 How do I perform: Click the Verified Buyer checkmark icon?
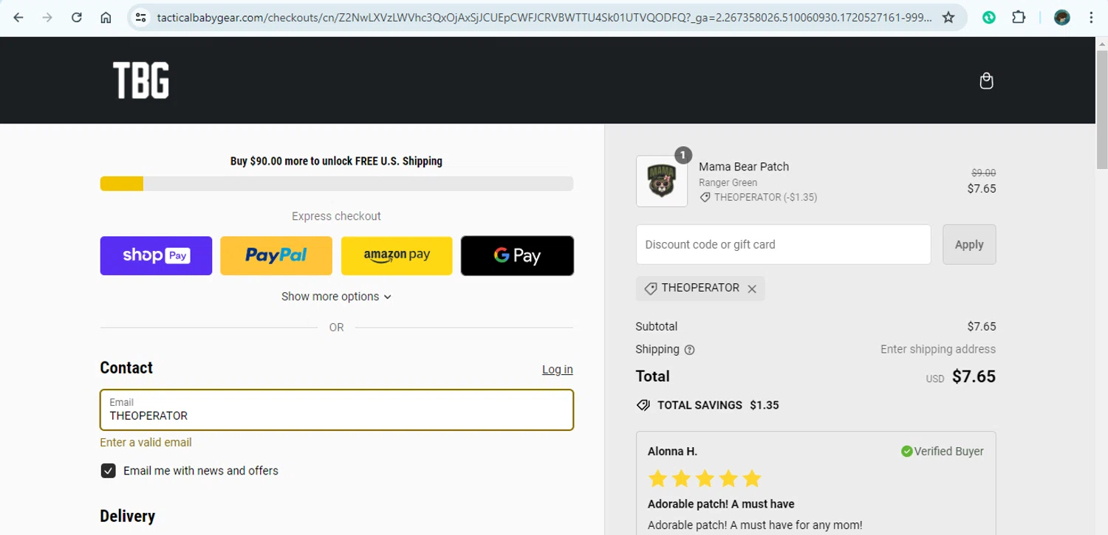click(906, 451)
